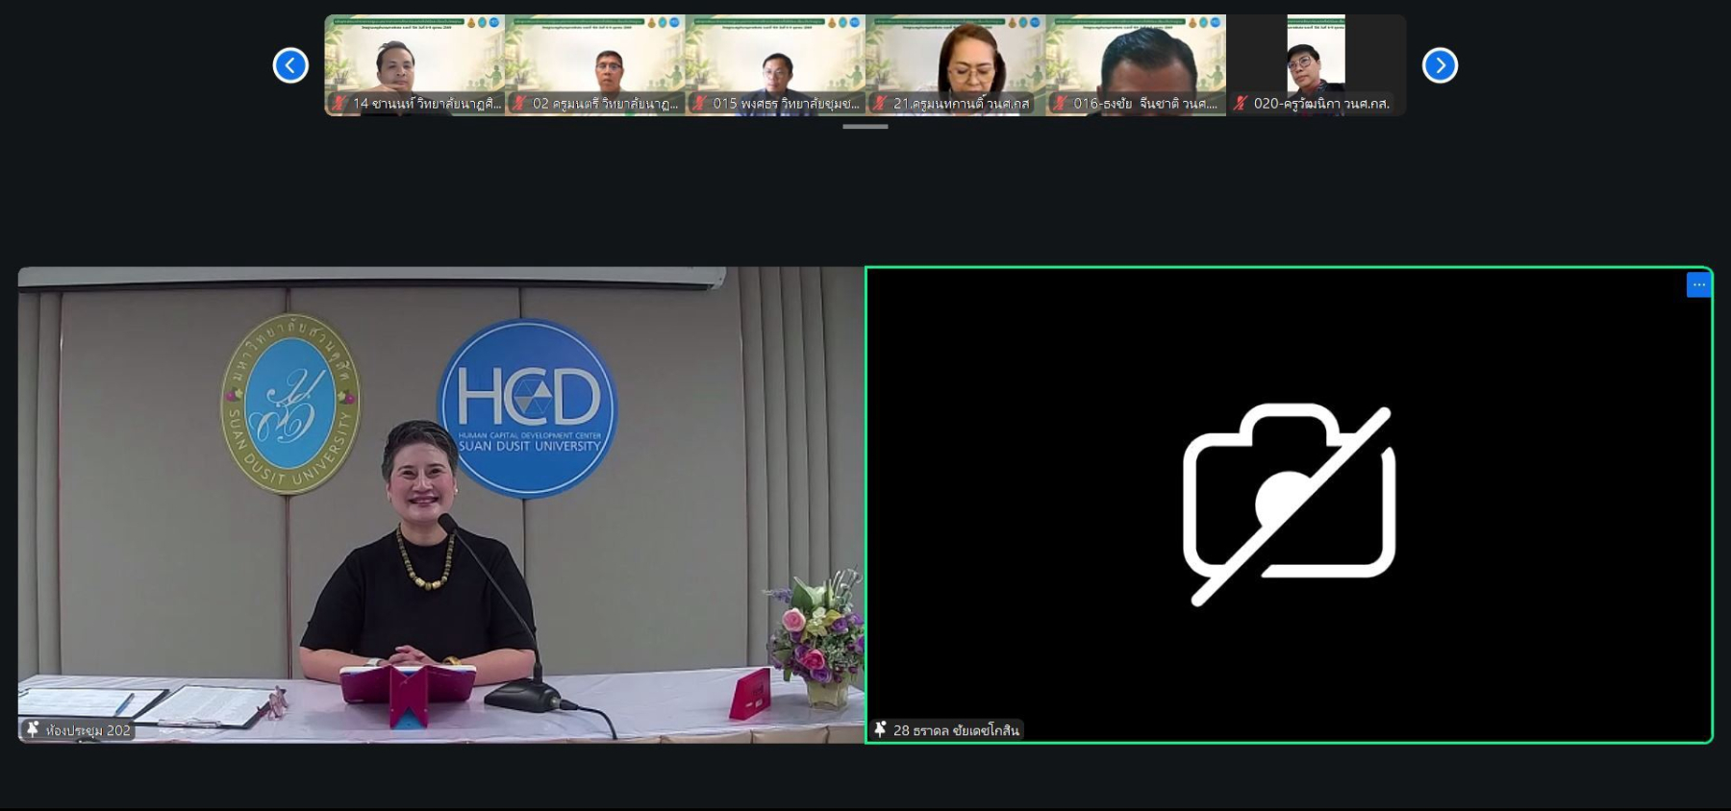Click the muted mic icon on participant 015 พงศธร
Viewport: 1731px width, 811px height.
pyautogui.click(x=700, y=103)
